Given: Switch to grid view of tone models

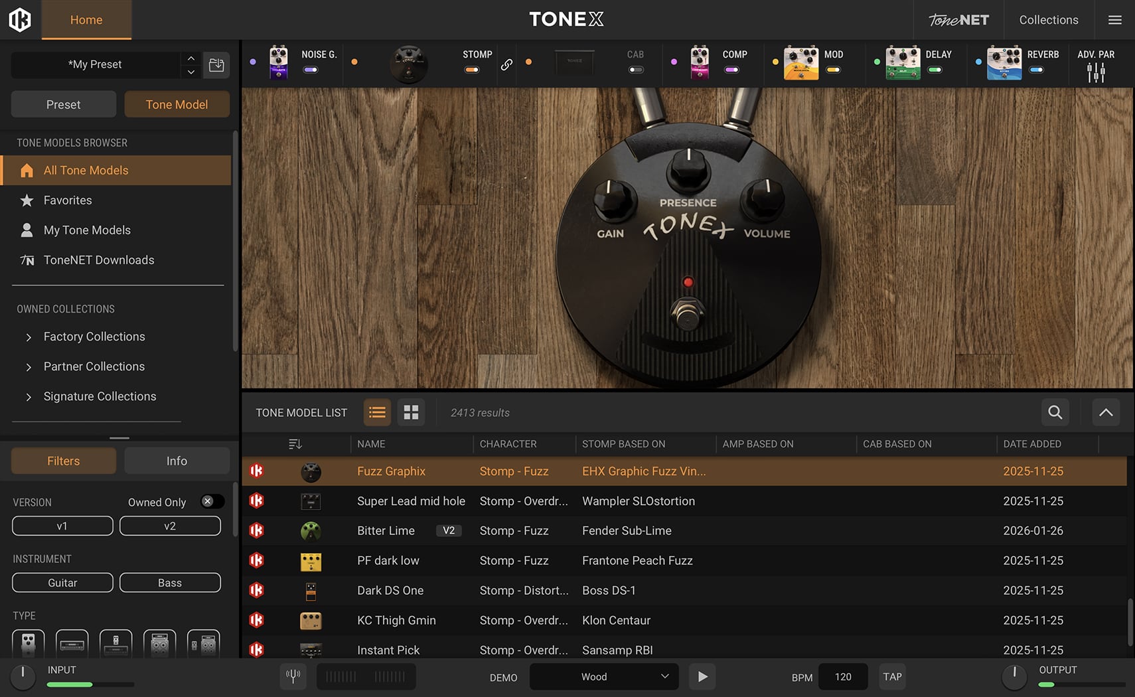Looking at the screenshot, I should tap(411, 412).
